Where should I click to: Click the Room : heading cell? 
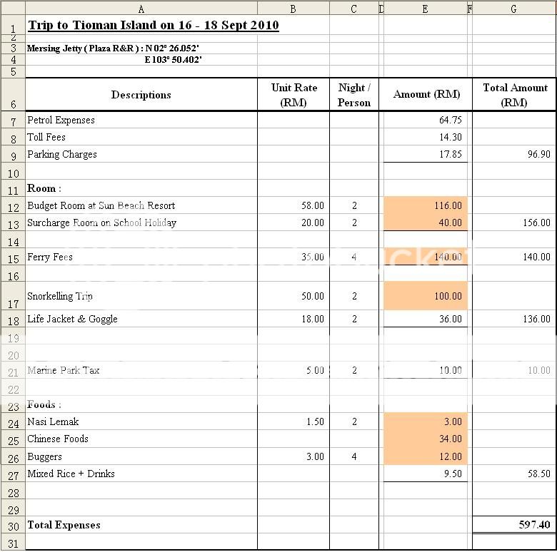(141, 188)
